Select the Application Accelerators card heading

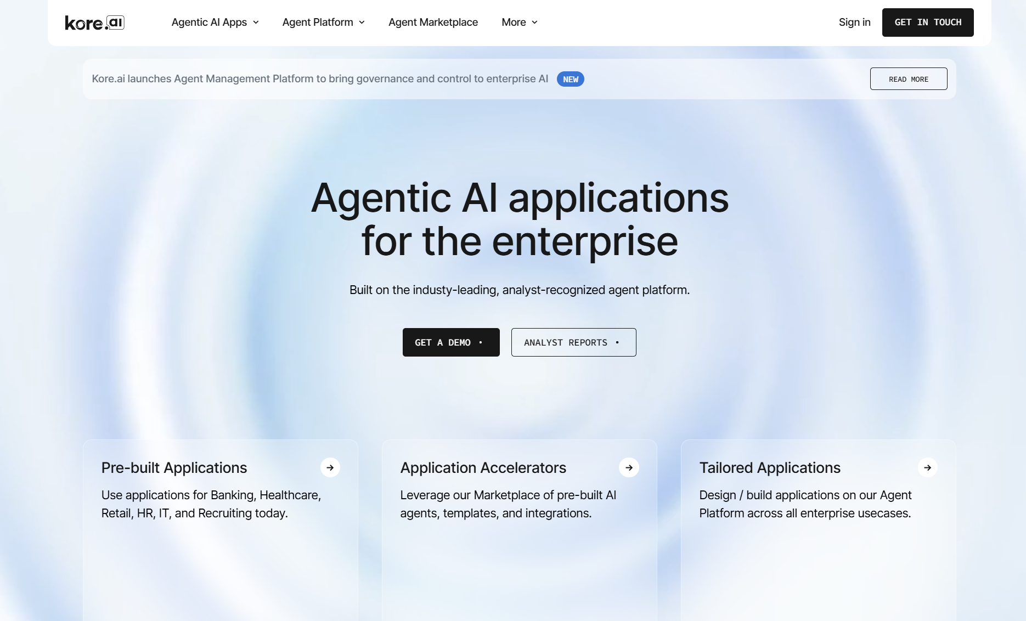[x=483, y=467]
